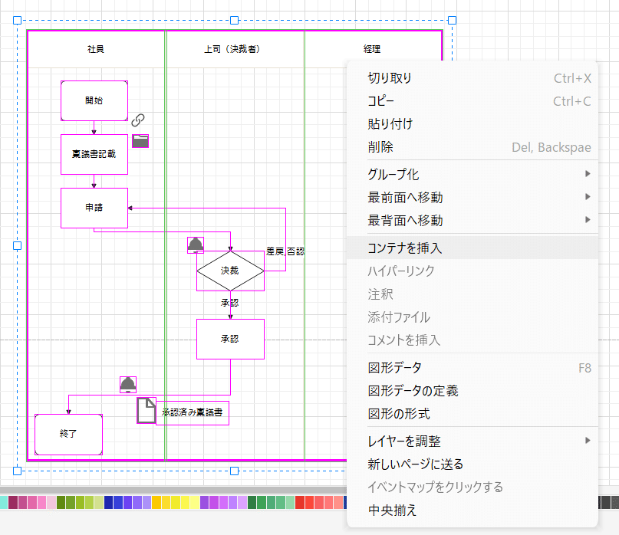This screenshot has width=619, height=535.
Task: Click the 経理 swimlane header
Action: click(x=373, y=48)
